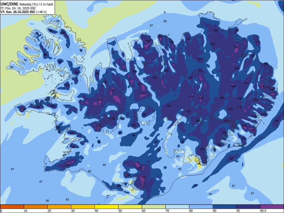Click the legend tick label '20'
Screen dimensions: 284x213
49,211
